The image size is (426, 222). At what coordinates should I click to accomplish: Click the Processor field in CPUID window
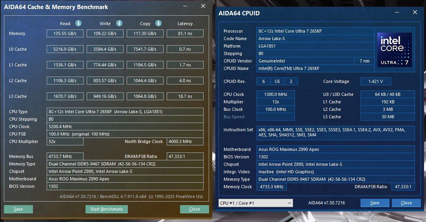coord(315,31)
